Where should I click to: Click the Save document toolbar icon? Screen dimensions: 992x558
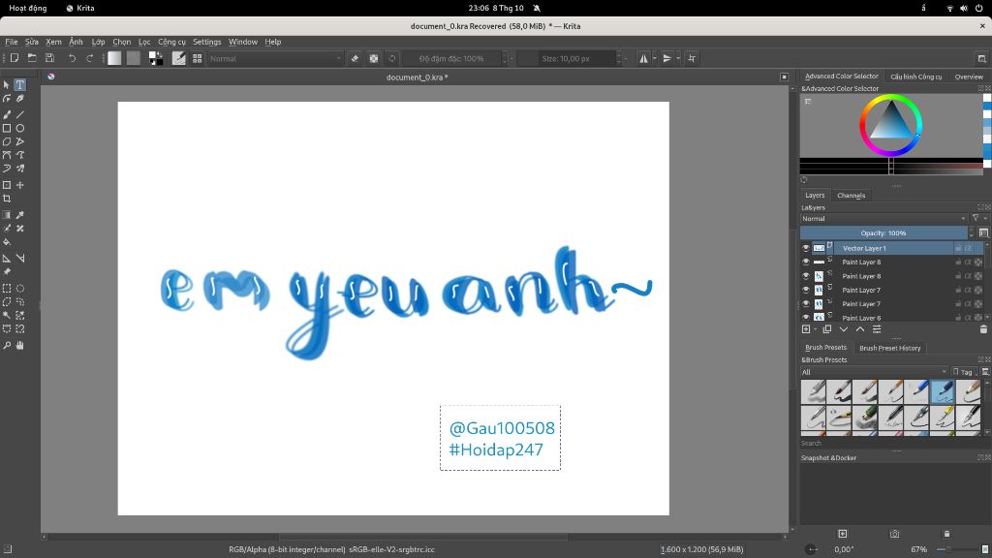click(x=49, y=58)
